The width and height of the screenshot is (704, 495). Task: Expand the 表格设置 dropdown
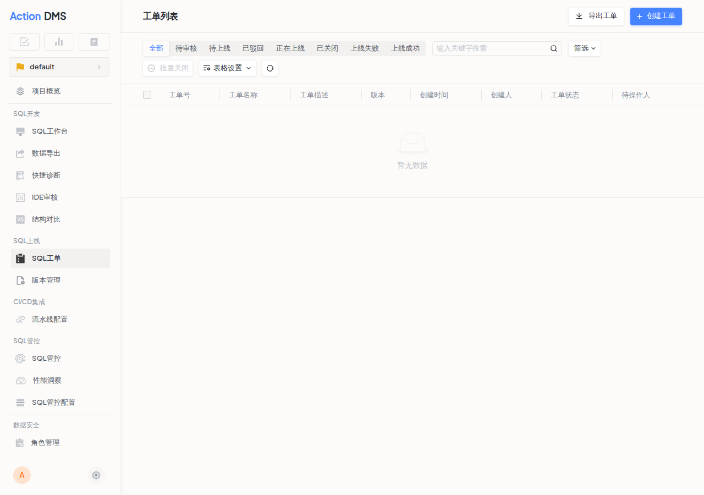[x=227, y=68]
